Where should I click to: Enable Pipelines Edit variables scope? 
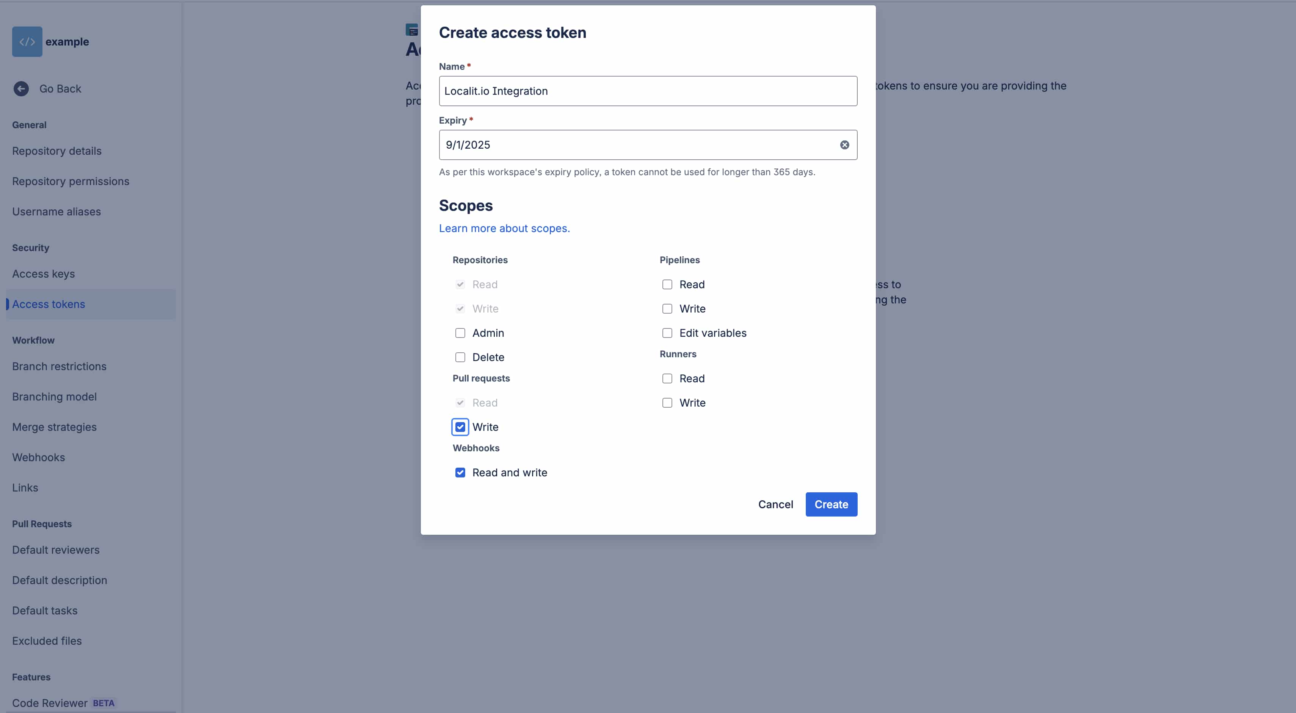click(x=667, y=333)
